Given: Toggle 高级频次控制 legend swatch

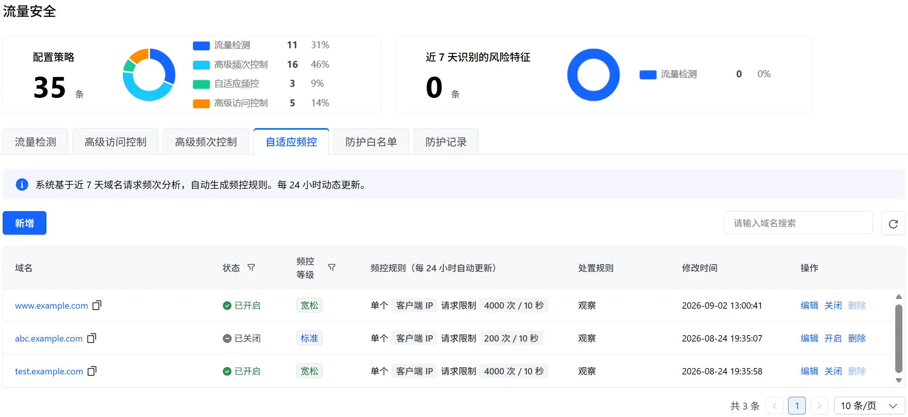Looking at the screenshot, I should pos(201,65).
